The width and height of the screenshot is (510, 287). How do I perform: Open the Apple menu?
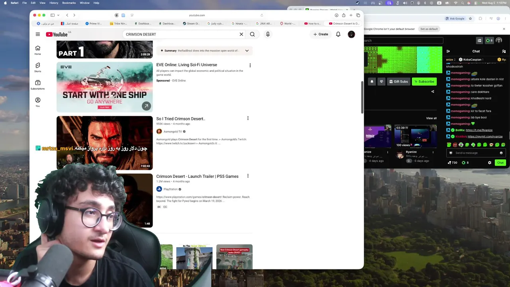(x=6, y=3)
